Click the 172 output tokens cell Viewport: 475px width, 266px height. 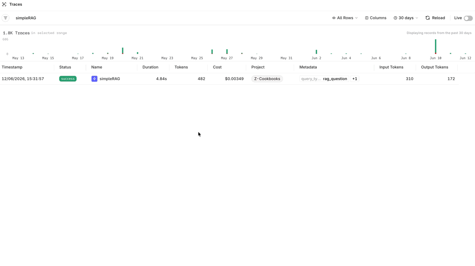point(451,79)
